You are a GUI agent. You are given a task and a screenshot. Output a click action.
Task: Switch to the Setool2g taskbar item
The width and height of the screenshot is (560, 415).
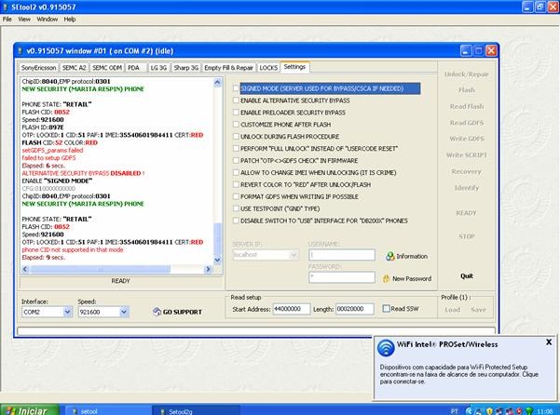[197, 411]
